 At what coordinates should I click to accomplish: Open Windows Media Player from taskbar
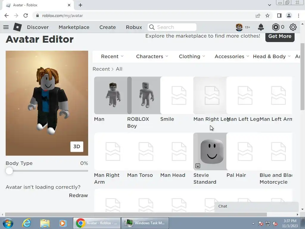63,223
